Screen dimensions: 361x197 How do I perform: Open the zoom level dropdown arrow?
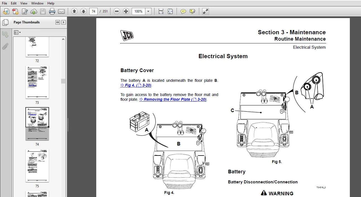(x=148, y=11)
